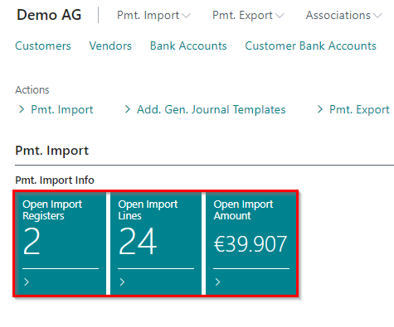Expand the Pmt. Export menu in header

click(x=248, y=15)
